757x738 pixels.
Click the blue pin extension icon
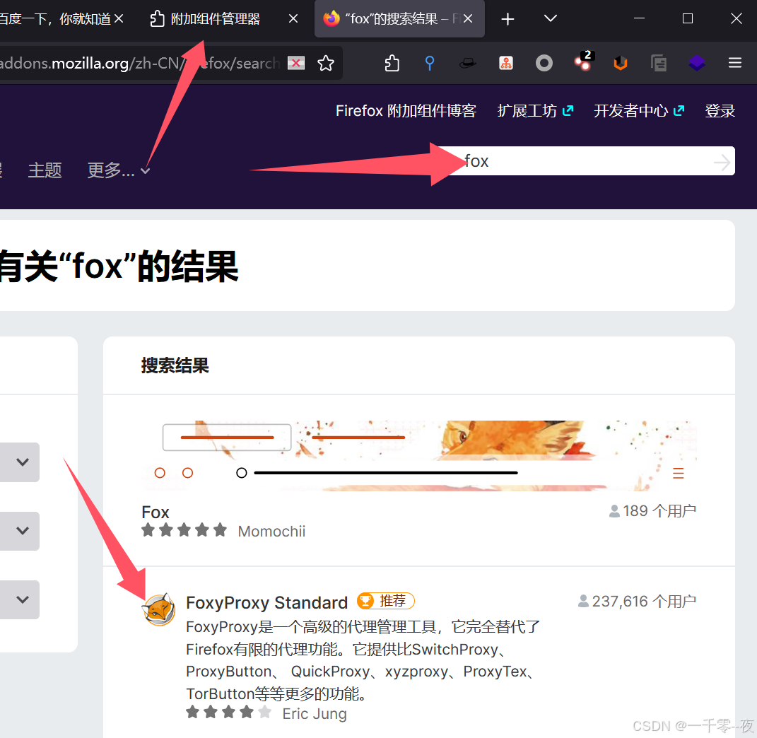pos(429,64)
